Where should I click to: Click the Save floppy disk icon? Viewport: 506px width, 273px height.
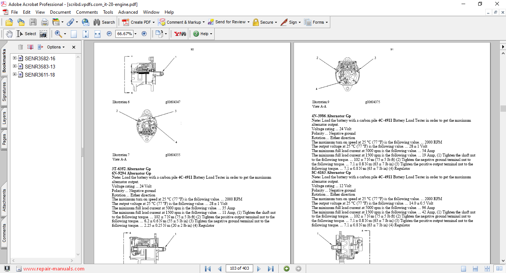33,22
